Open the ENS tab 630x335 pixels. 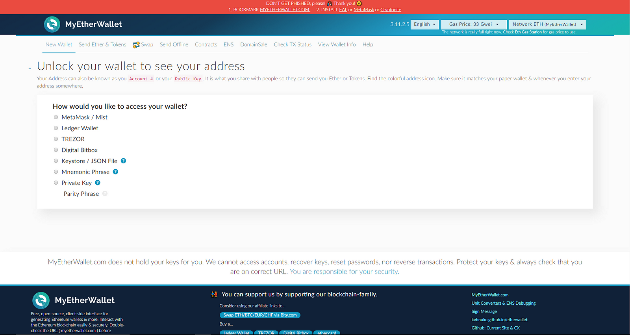(x=229, y=44)
